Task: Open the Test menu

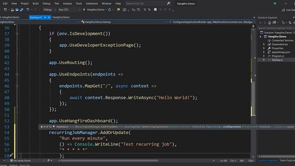Action: pos(57,3)
